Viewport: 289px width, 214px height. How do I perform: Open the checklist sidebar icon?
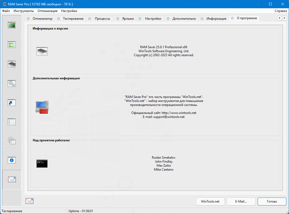pos(12,122)
